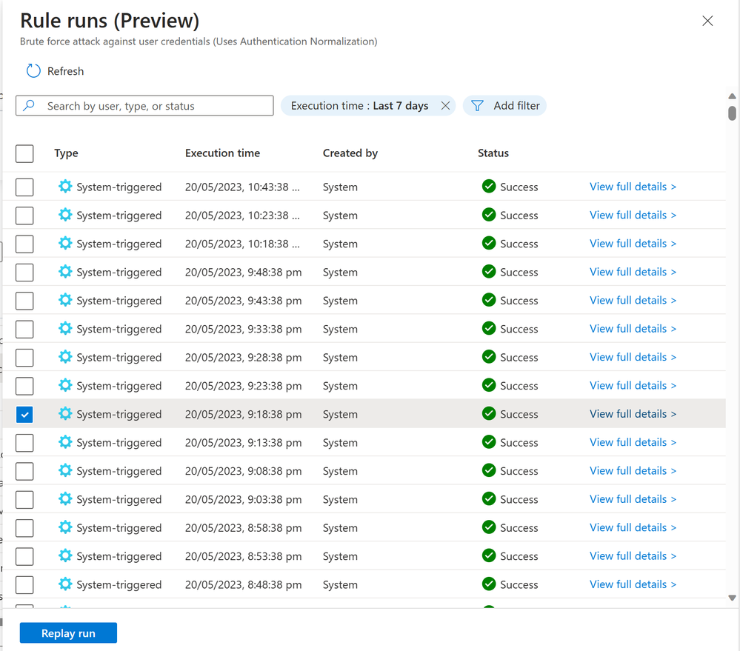View full details for 9:18:38 pm run
This screenshot has width=740, height=651.
(633, 414)
